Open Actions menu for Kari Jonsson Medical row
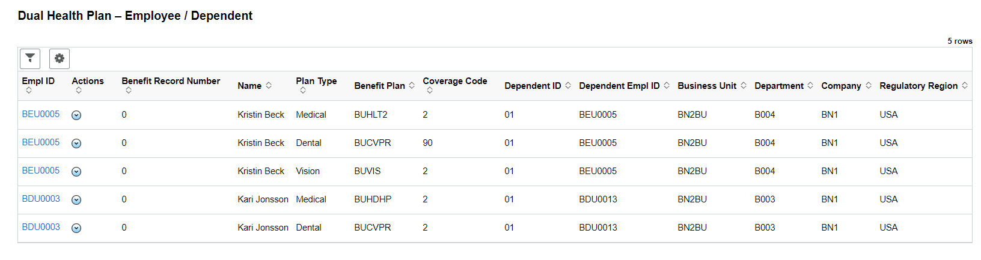Viewport: 981px width, 260px height. [76, 200]
